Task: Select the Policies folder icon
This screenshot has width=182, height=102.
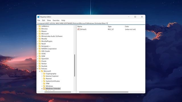Action: (x=40, y=69)
